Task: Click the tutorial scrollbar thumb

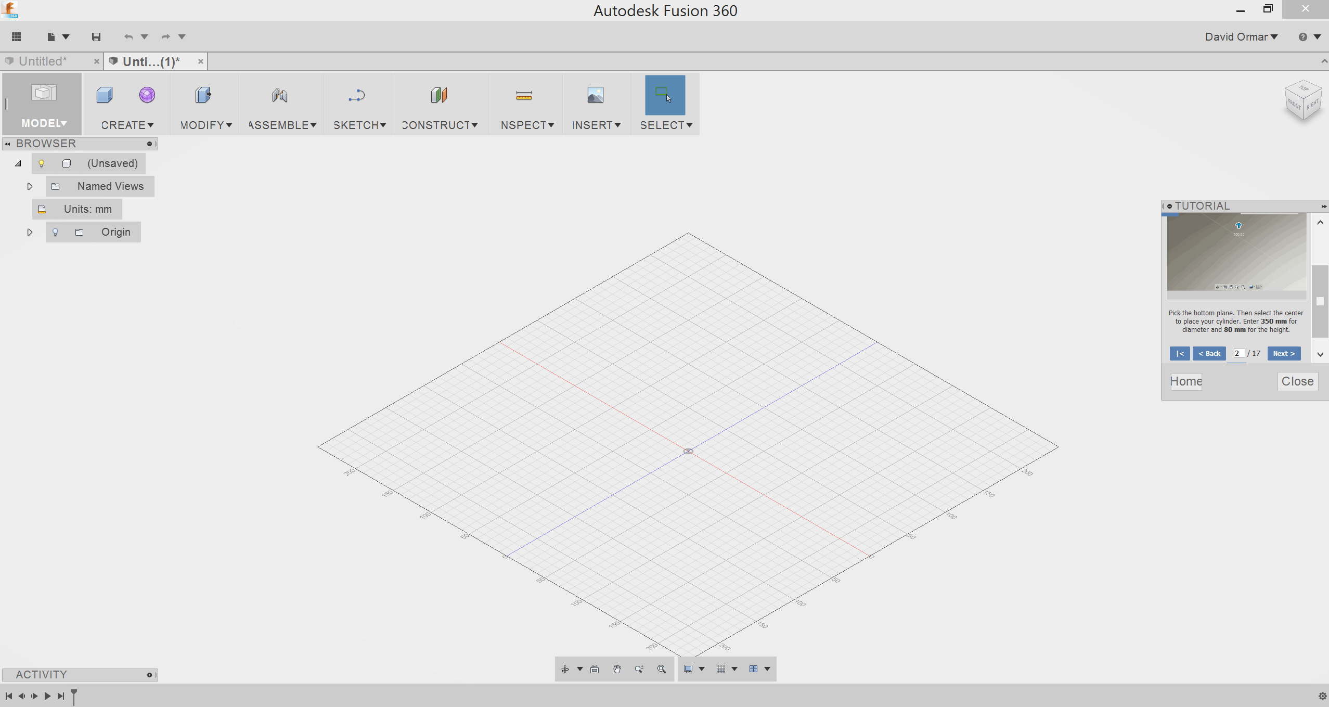Action: point(1320,301)
